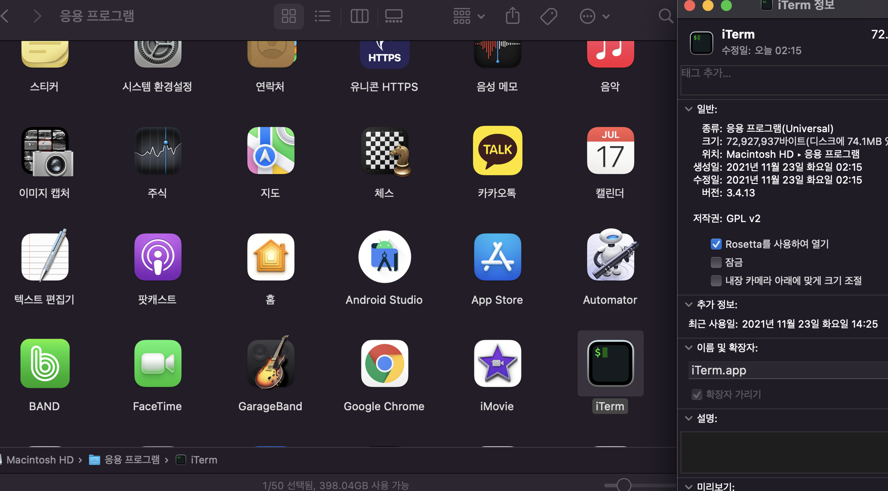Go forward with the Finder forward arrow
Image resolution: width=888 pixels, height=491 pixels.
pyautogui.click(x=38, y=17)
